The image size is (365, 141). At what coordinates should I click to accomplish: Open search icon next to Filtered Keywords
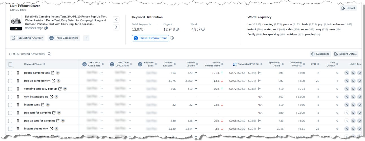tap(49, 54)
